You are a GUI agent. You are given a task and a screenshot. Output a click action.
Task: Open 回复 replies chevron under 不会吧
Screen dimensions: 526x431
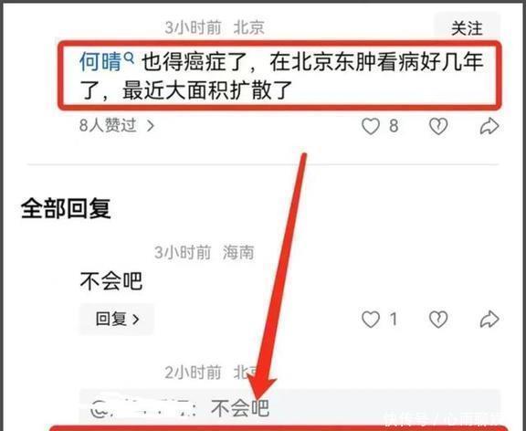tap(117, 319)
